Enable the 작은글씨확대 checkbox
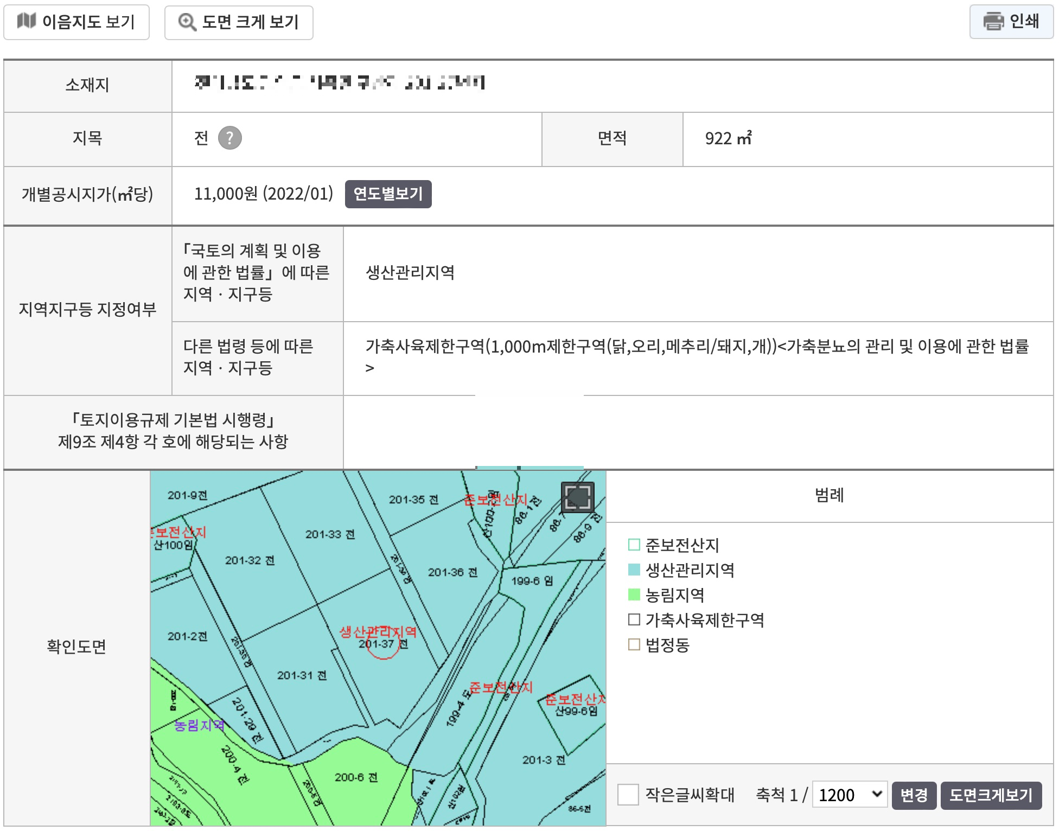The width and height of the screenshot is (1059, 831). pos(628,795)
